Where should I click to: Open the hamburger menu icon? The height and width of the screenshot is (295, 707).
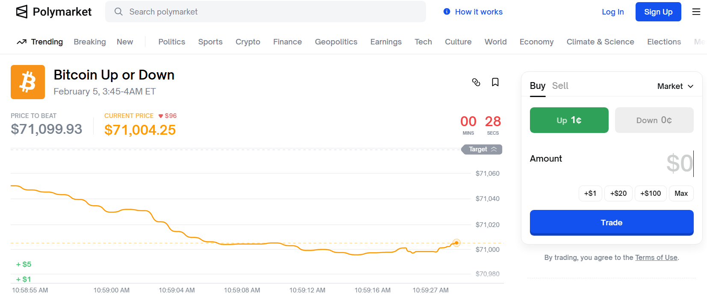click(696, 12)
